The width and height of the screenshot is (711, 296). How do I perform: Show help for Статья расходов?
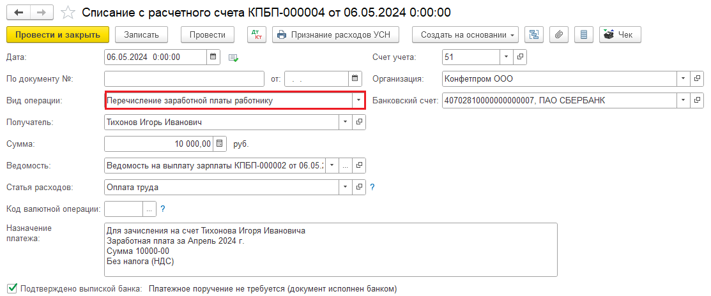[372, 186]
